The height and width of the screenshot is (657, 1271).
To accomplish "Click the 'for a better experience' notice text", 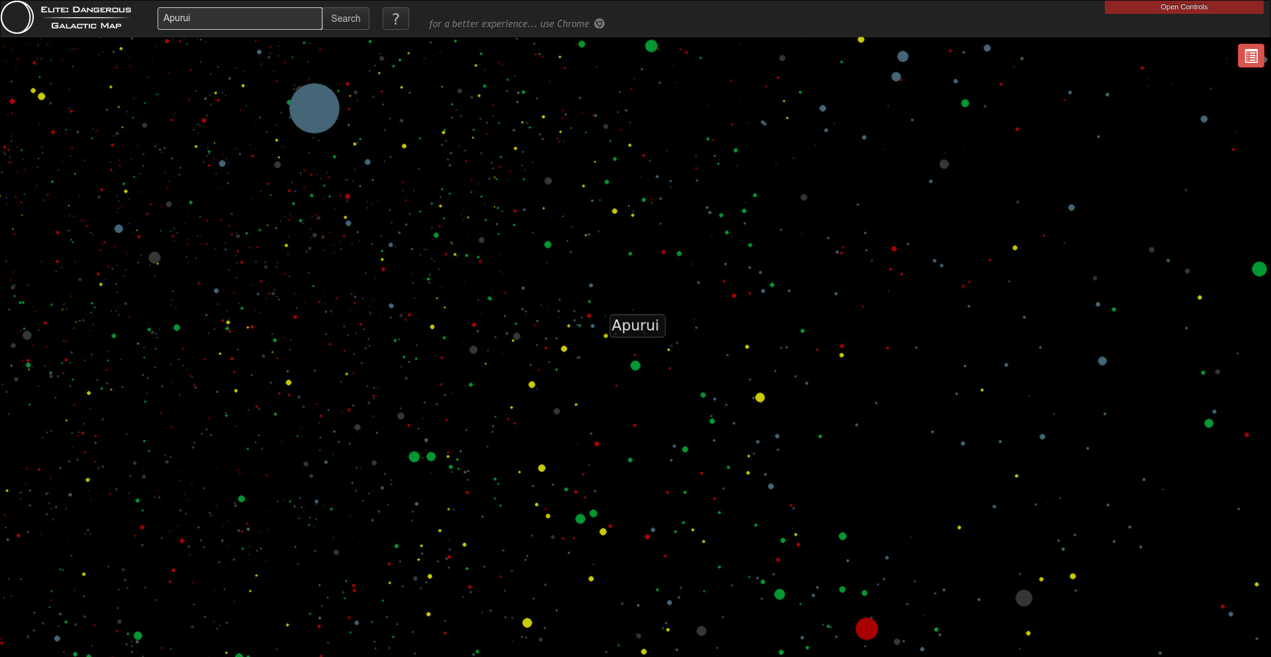I will tap(508, 24).
